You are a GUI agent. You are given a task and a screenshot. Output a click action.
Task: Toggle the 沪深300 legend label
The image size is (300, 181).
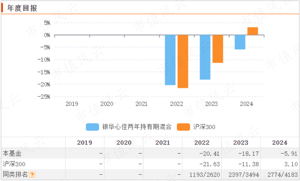point(204,127)
